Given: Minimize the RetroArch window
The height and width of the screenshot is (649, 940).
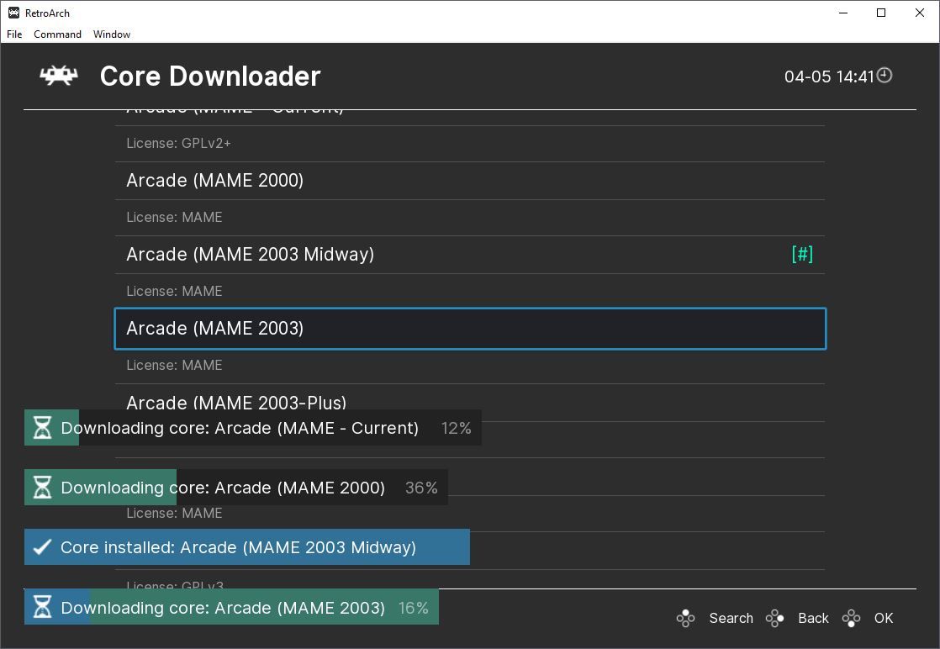Looking at the screenshot, I should [842, 13].
